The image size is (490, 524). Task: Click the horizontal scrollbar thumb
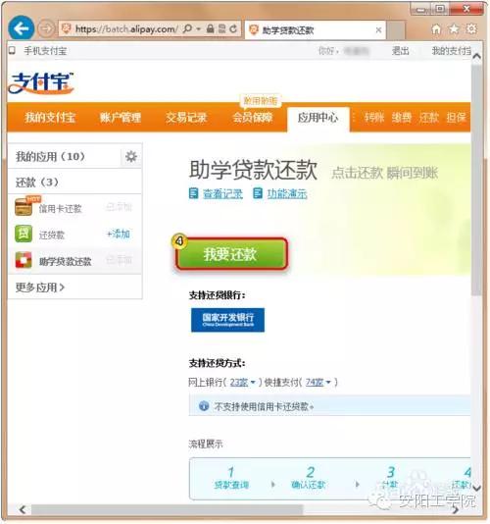click(167, 510)
